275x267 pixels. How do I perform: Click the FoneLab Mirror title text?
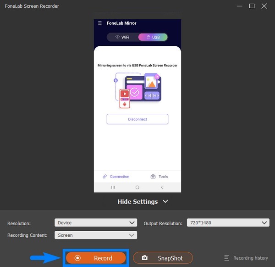pyautogui.click(x=121, y=23)
